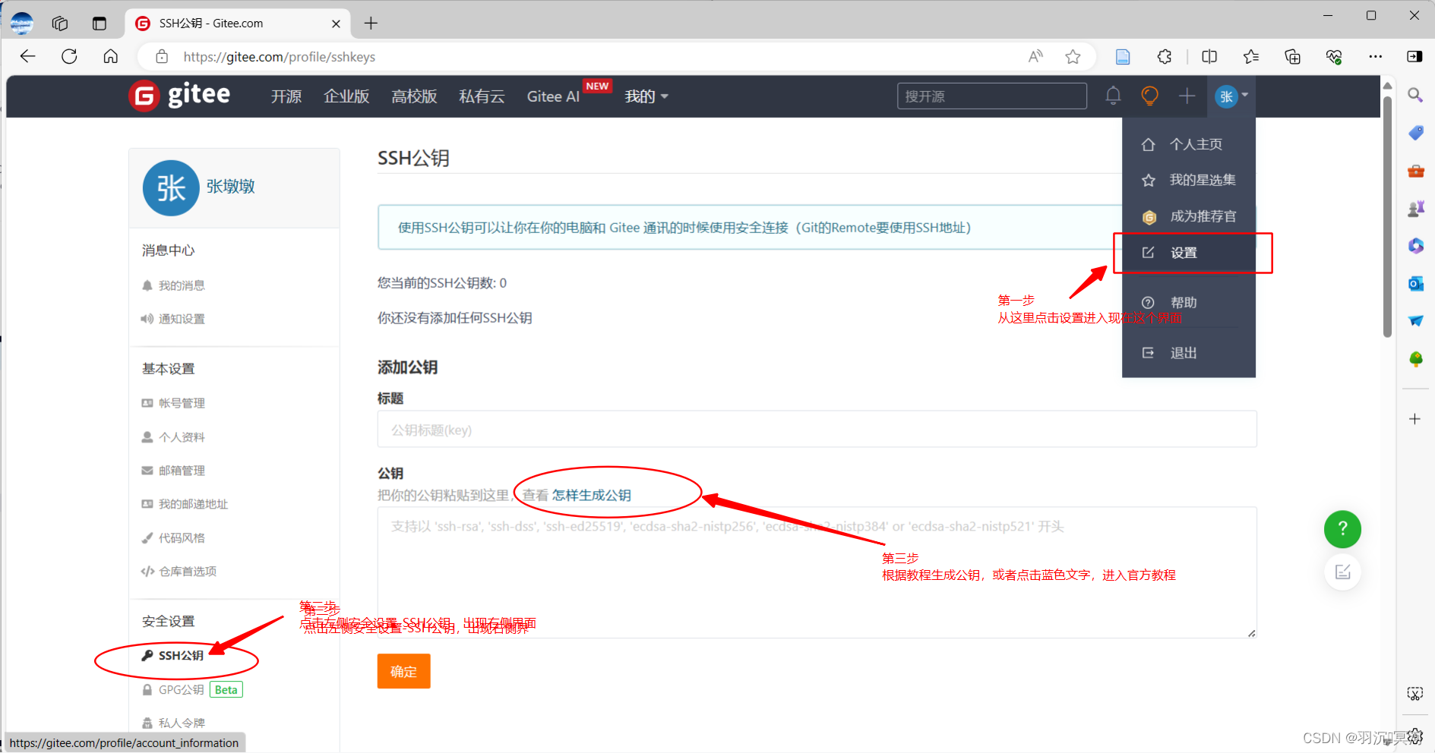Open SSH公钥 in sidebar

(172, 655)
